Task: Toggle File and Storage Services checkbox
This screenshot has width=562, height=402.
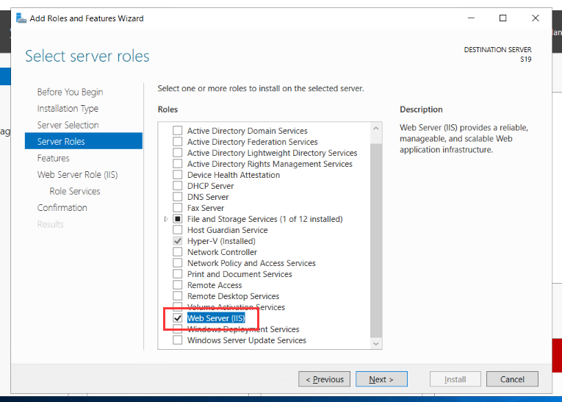Action: click(x=178, y=219)
